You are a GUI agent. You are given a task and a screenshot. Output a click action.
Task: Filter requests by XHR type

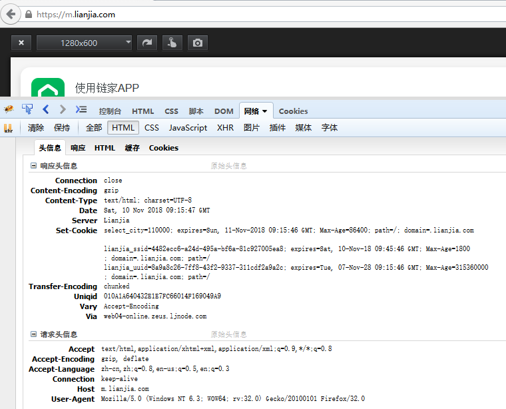pos(225,128)
